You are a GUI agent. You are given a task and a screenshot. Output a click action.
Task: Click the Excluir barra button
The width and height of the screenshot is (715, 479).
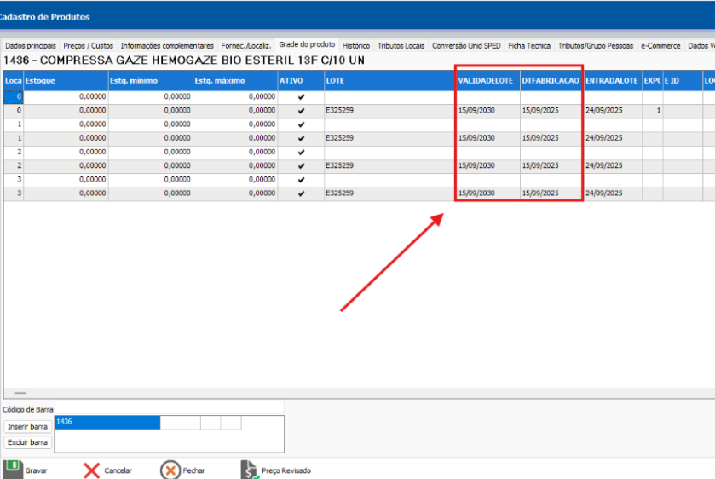27,442
